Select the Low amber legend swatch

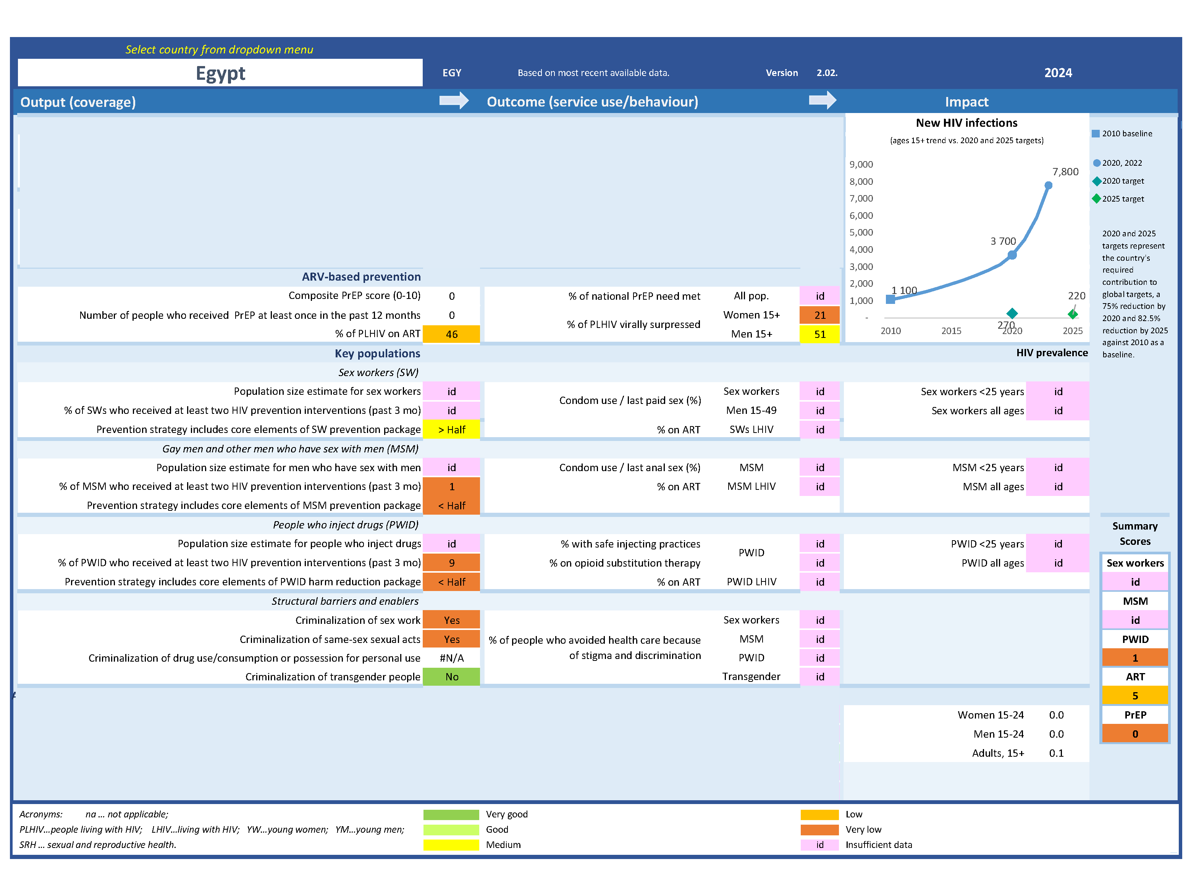(x=819, y=814)
